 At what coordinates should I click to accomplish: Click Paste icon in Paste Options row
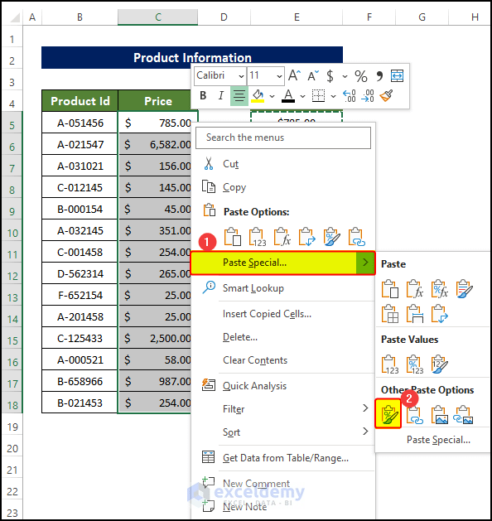pos(233,237)
